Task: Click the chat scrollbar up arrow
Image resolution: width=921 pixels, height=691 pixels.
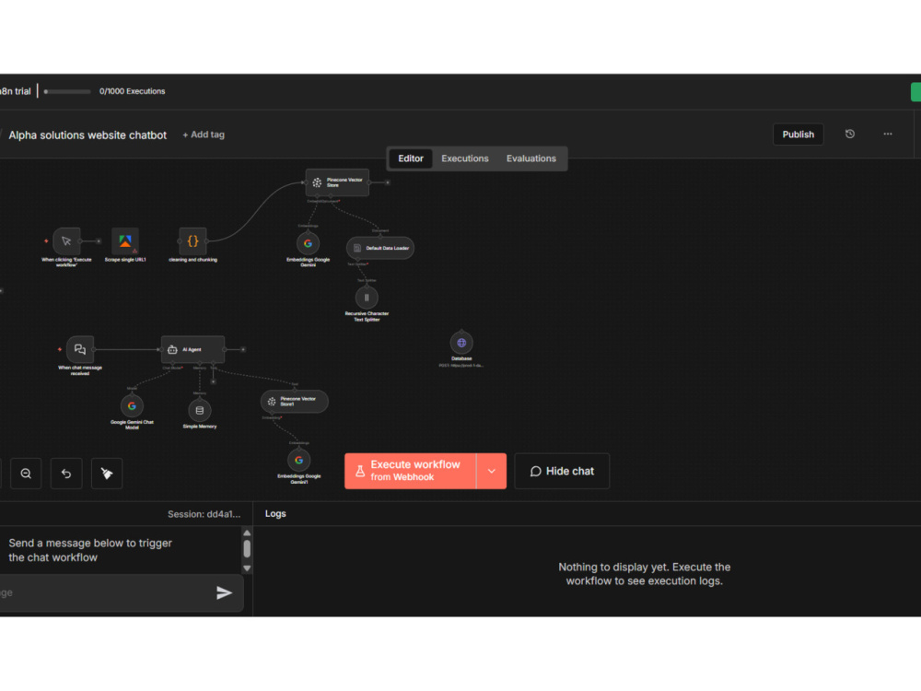Action: click(247, 533)
